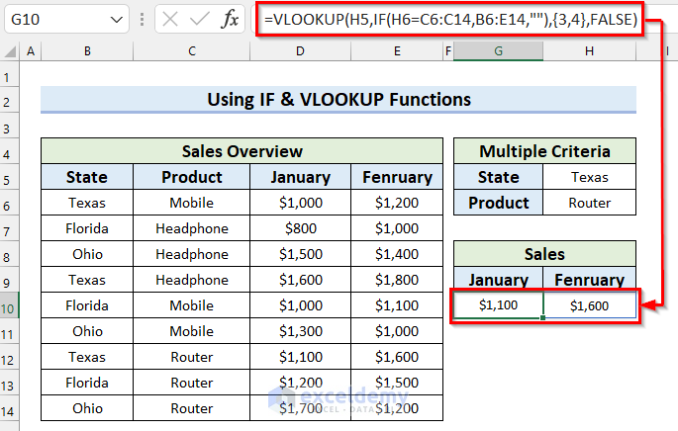Screen dimensions: 678x431
Task: Click cell H10 showing $1,600
Action: 590,305
